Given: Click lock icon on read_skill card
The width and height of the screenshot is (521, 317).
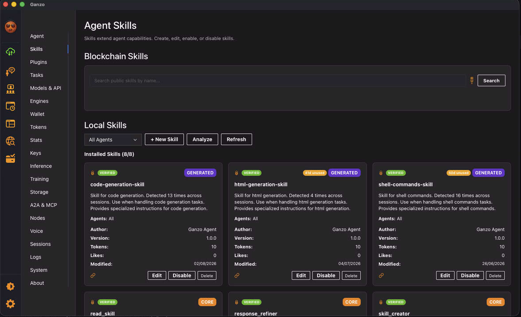Looking at the screenshot, I should [92, 302].
